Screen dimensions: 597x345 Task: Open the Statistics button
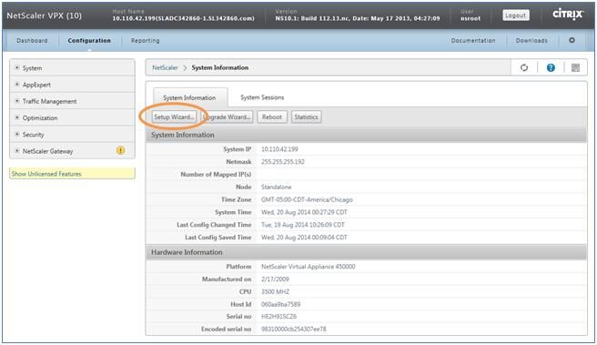(x=306, y=117)
